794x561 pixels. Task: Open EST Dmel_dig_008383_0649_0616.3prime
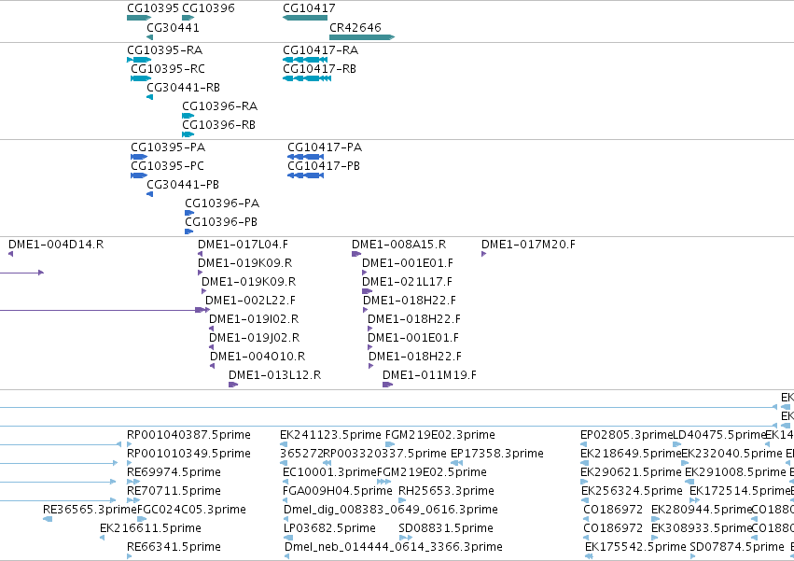[x=391, y=511]
